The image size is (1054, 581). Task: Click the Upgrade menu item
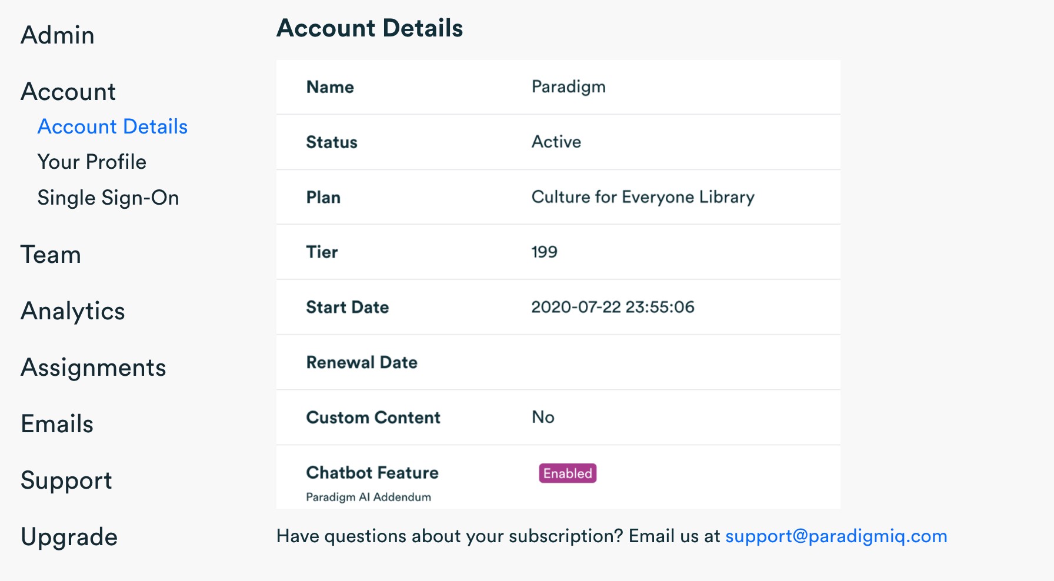[69, 537]
